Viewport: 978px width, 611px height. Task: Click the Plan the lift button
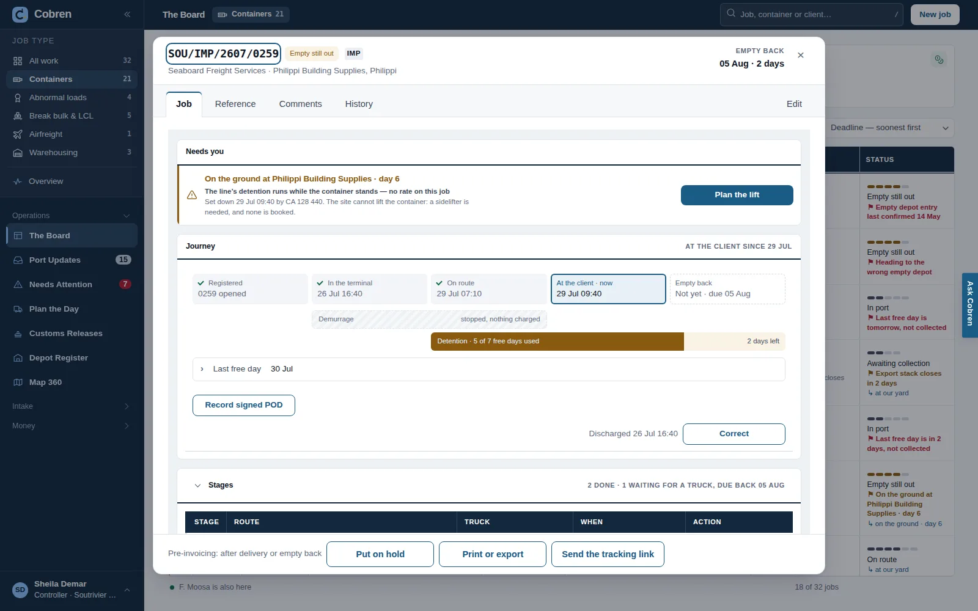(737, 195)
